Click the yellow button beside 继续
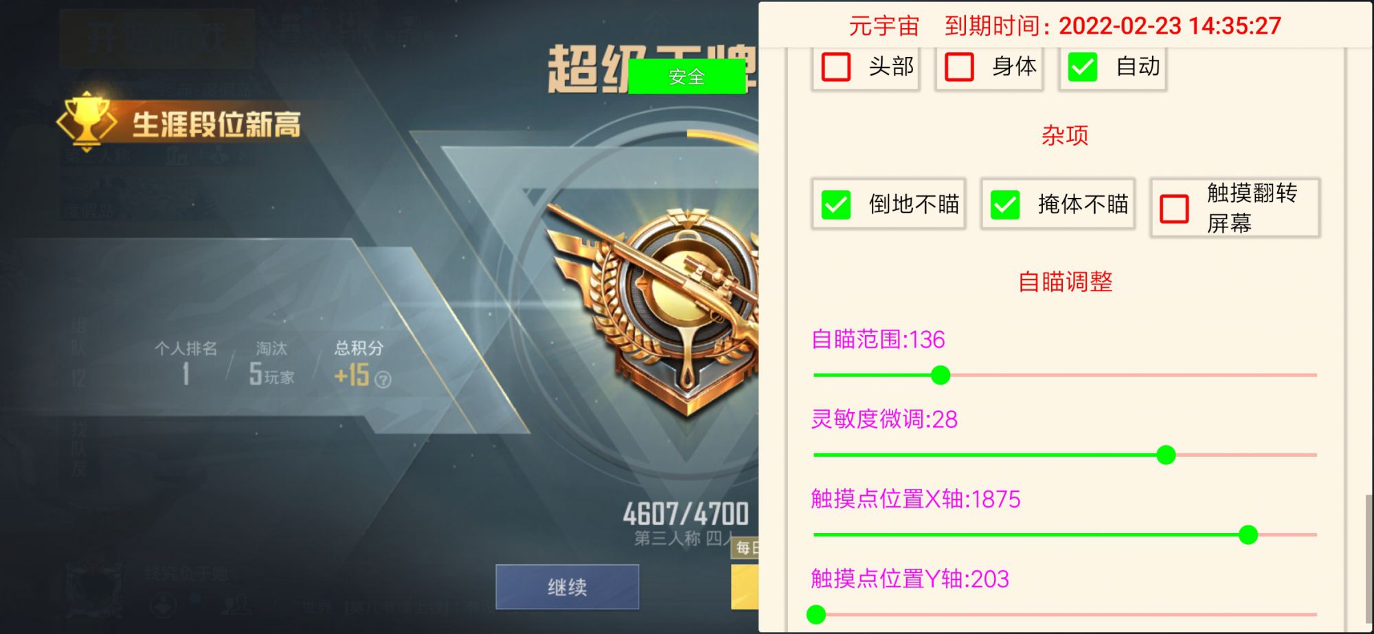This screenshot has width=1374, height=634. click(745, 587)
